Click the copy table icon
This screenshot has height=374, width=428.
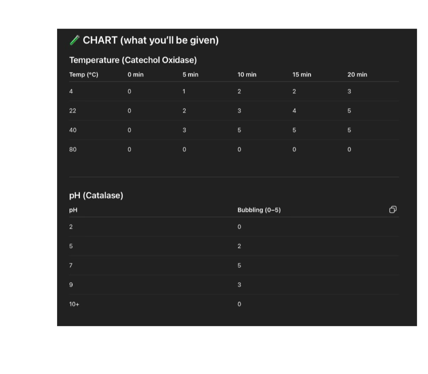(393, 209)
